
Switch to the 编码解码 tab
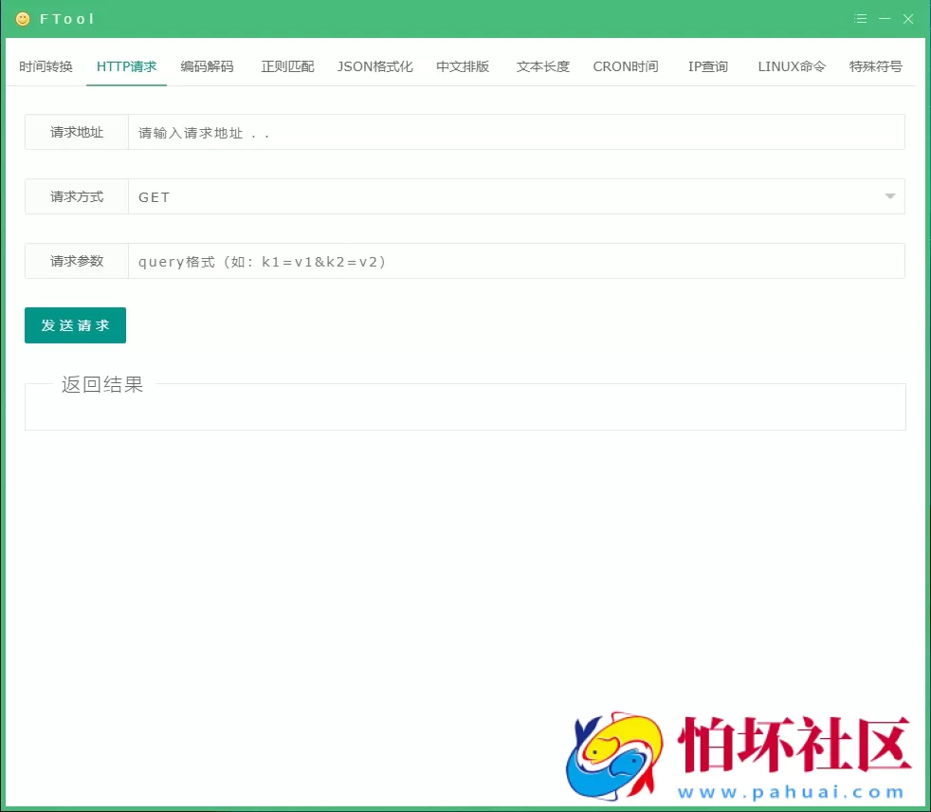pyautogui.click(x=209, y=66)
